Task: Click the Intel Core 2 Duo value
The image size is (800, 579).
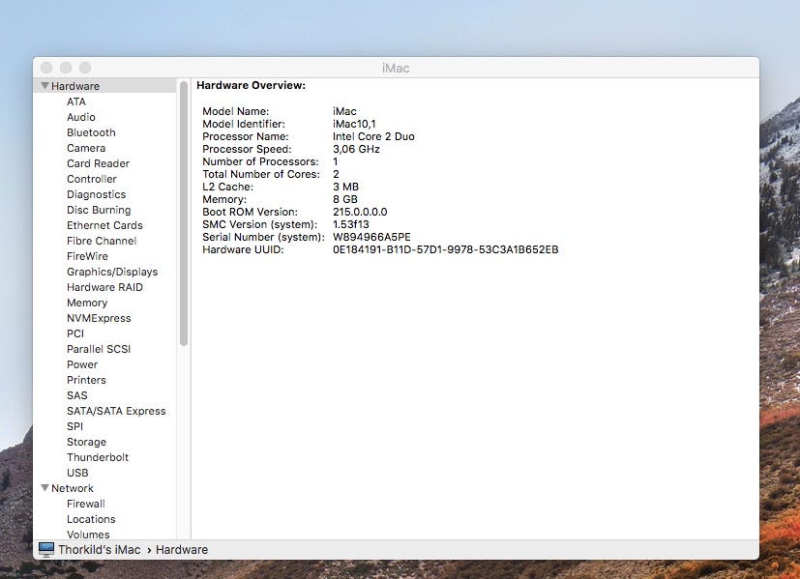Action: point(373,136)
